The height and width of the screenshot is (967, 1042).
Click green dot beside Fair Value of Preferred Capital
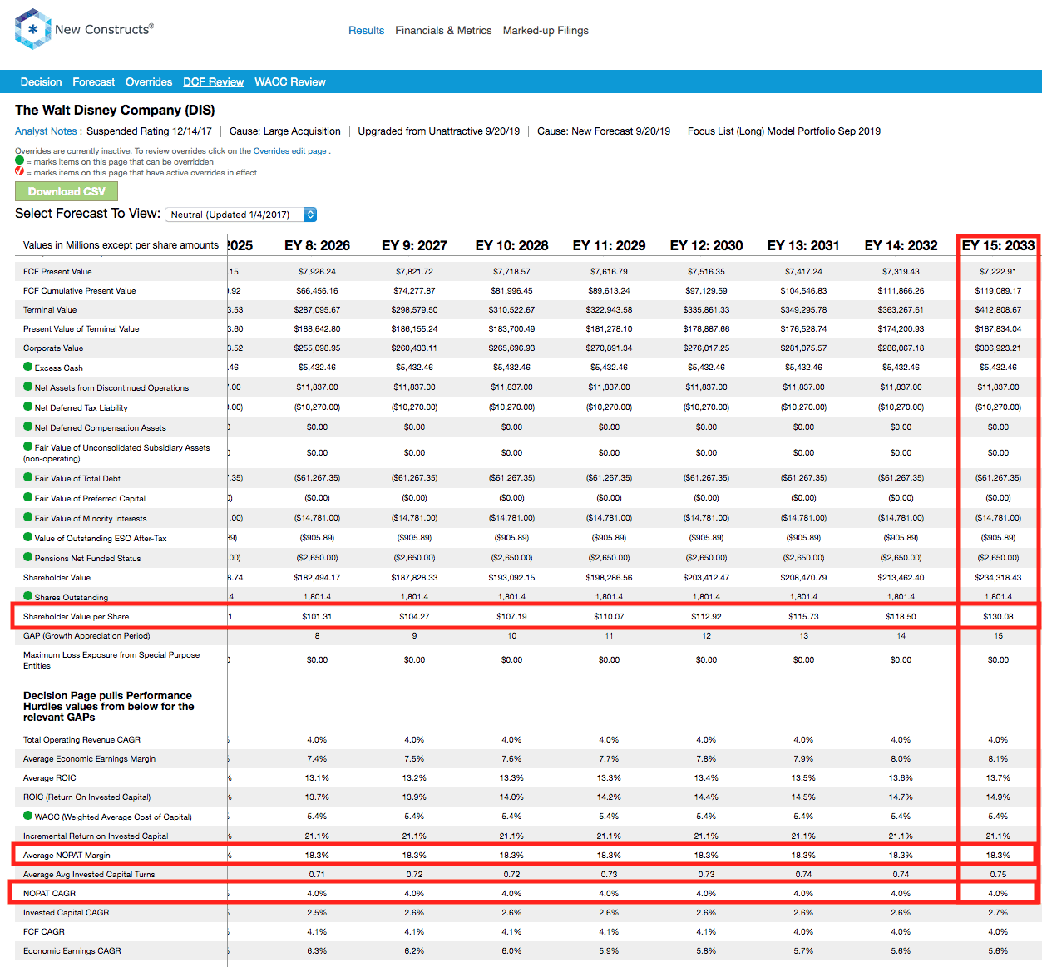pos(28,497)
